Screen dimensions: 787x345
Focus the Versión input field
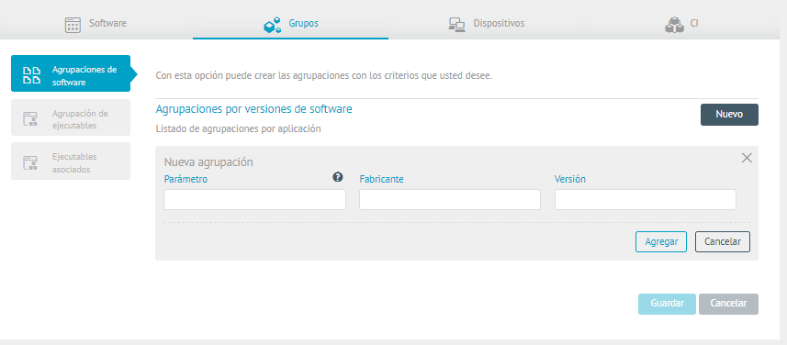coord(646,200)
